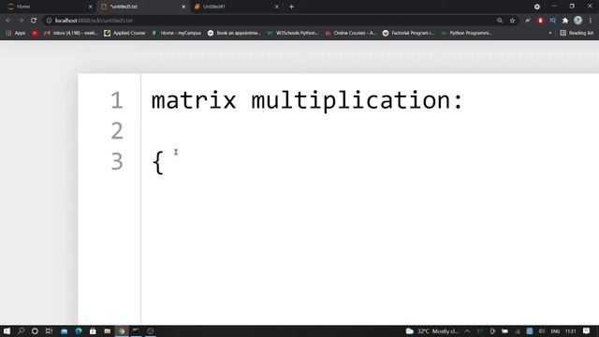Open the notification center icon

coord(587,331)
